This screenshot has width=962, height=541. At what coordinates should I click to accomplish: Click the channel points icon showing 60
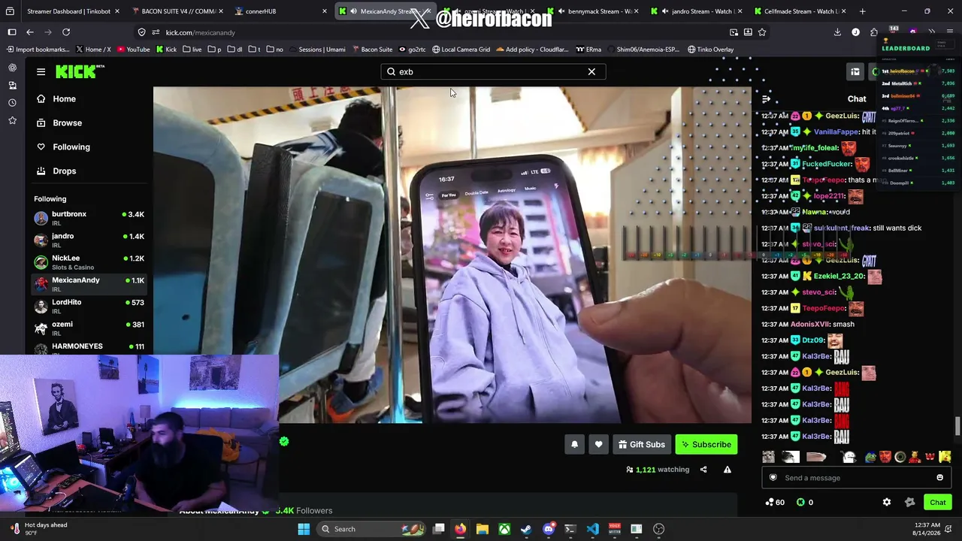click(775, 502)
